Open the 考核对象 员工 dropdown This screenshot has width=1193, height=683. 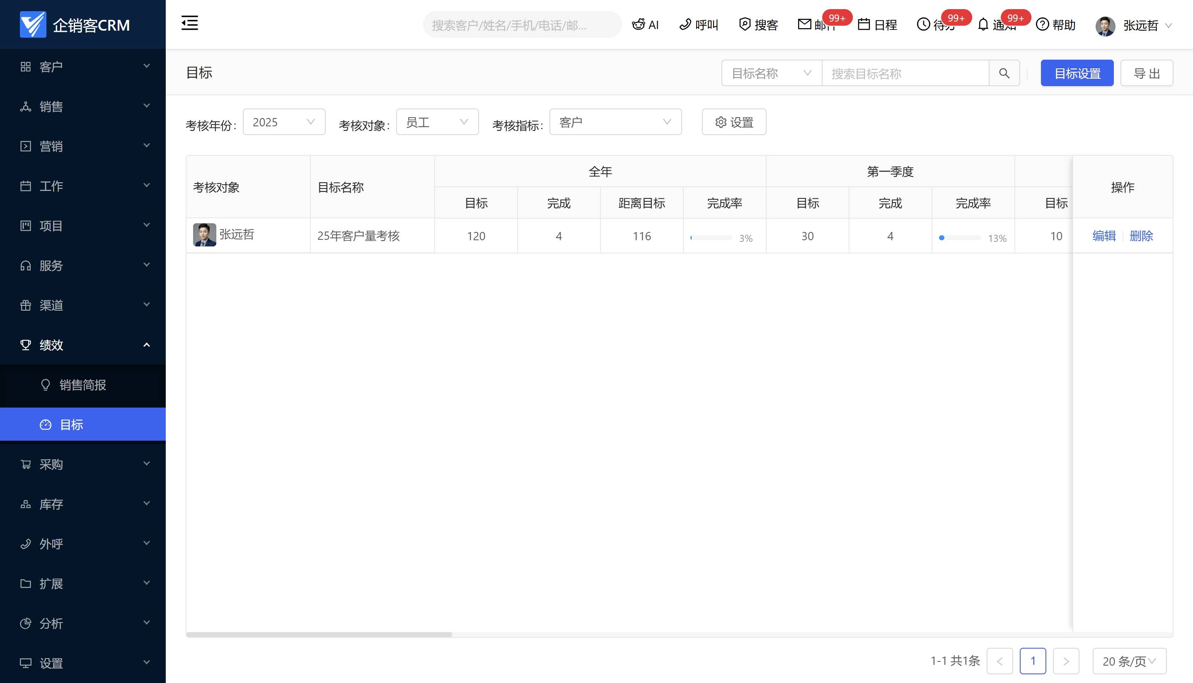click(x=437, y=122)
